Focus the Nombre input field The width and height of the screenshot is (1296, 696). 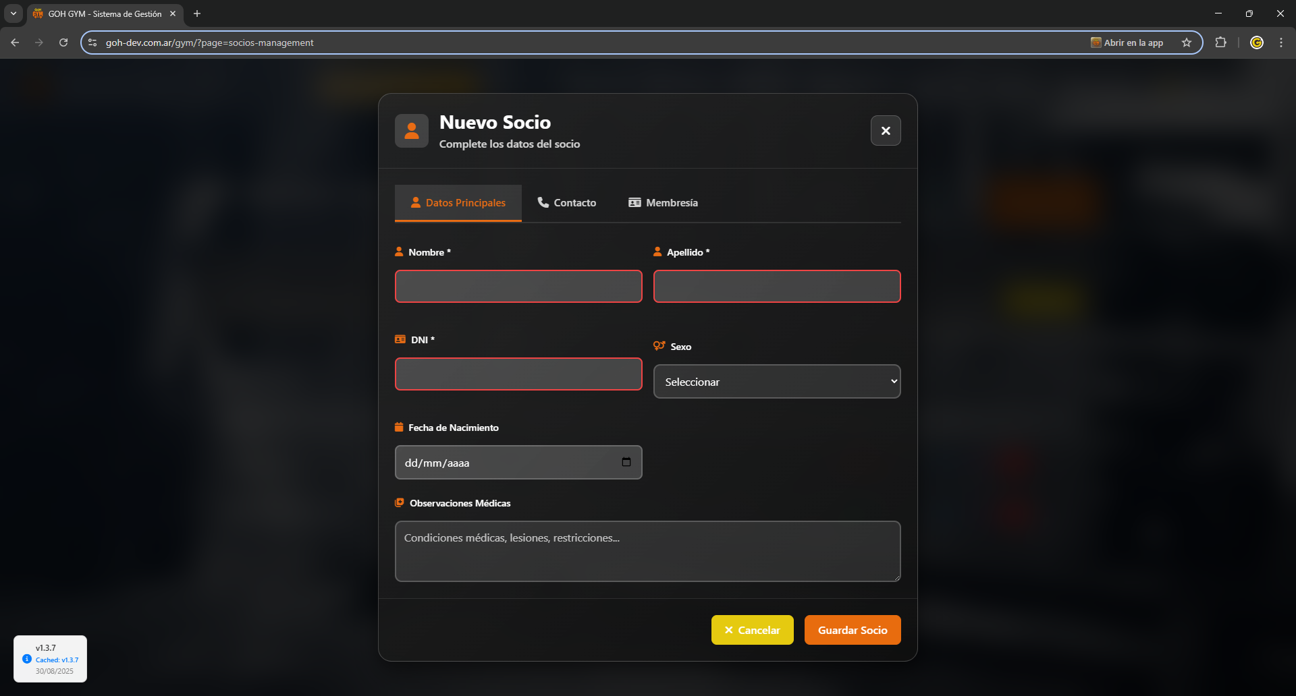coord(518,287)
